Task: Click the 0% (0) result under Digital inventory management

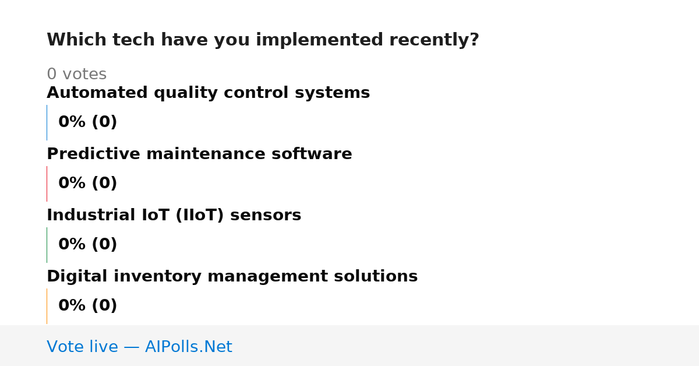Action: click(x=87, y=306)
